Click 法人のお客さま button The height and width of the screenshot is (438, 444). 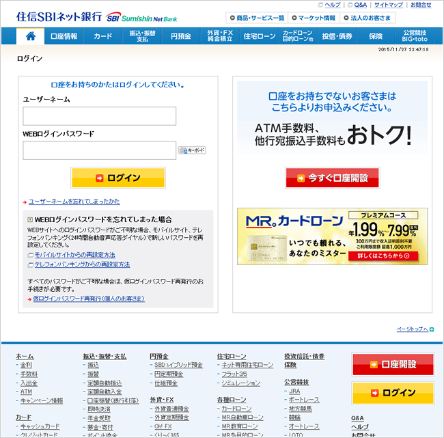[x=367, y=18]
